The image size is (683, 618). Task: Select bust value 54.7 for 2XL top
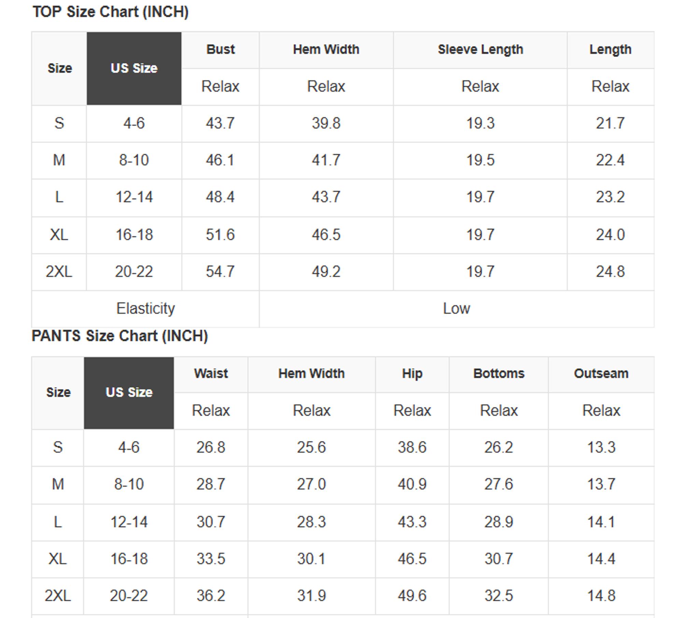[x=220, y=272]
